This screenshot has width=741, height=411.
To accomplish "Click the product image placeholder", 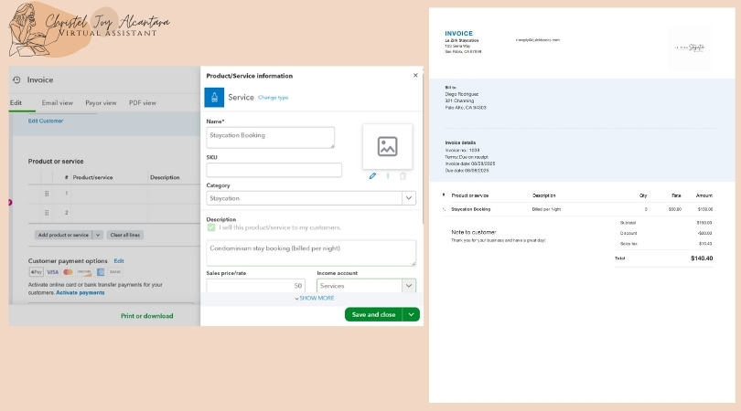I will point(387,146).
